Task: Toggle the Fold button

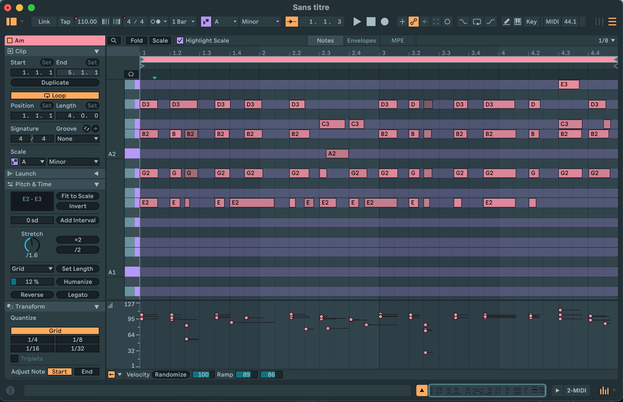Action: coord(137,40)
